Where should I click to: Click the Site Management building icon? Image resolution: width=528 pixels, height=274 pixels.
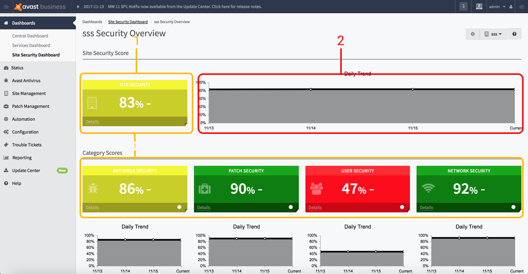(x=6, y=94)
